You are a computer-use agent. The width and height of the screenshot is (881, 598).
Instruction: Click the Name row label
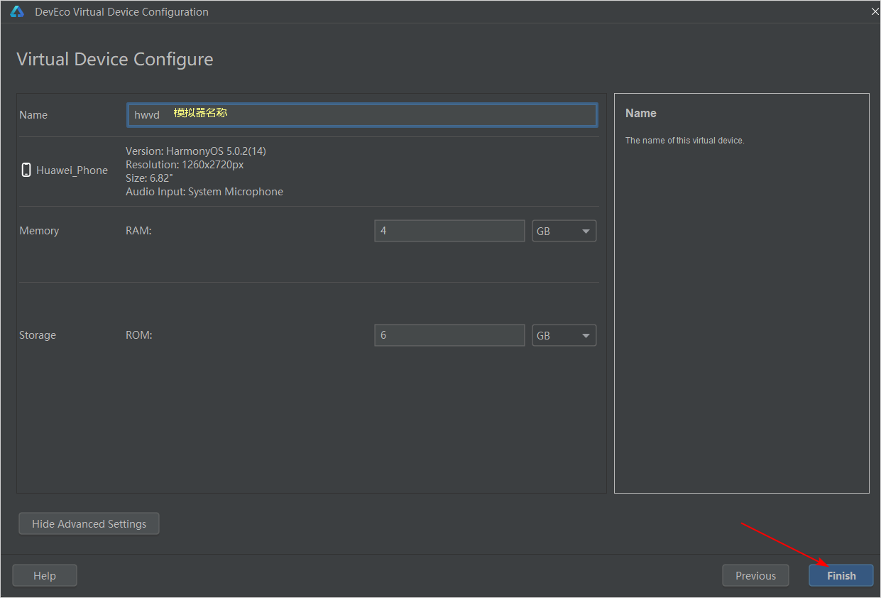pos(33,115)
